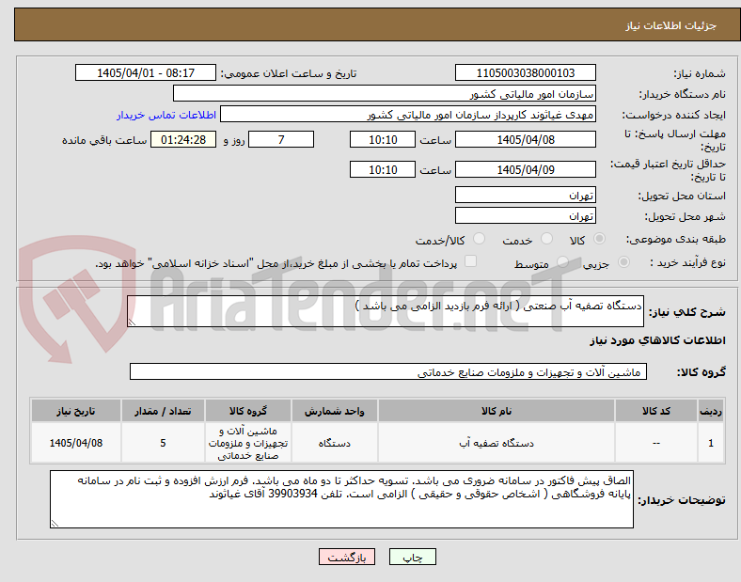Viewport: 741px width, 582px height.
Task: Click the quantity cell showing 5
Action: tap(163, 443)
